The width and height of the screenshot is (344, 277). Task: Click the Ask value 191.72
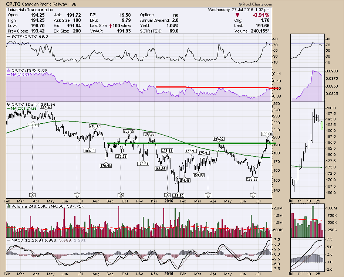74,15
